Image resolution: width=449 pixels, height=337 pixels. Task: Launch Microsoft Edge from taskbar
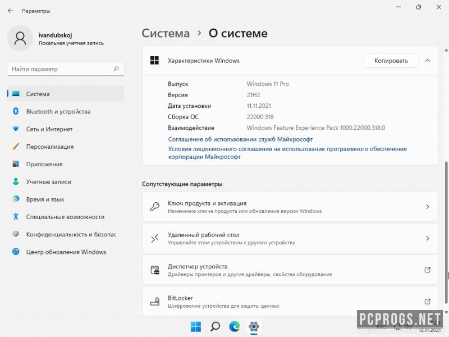[x=235, y=326]
